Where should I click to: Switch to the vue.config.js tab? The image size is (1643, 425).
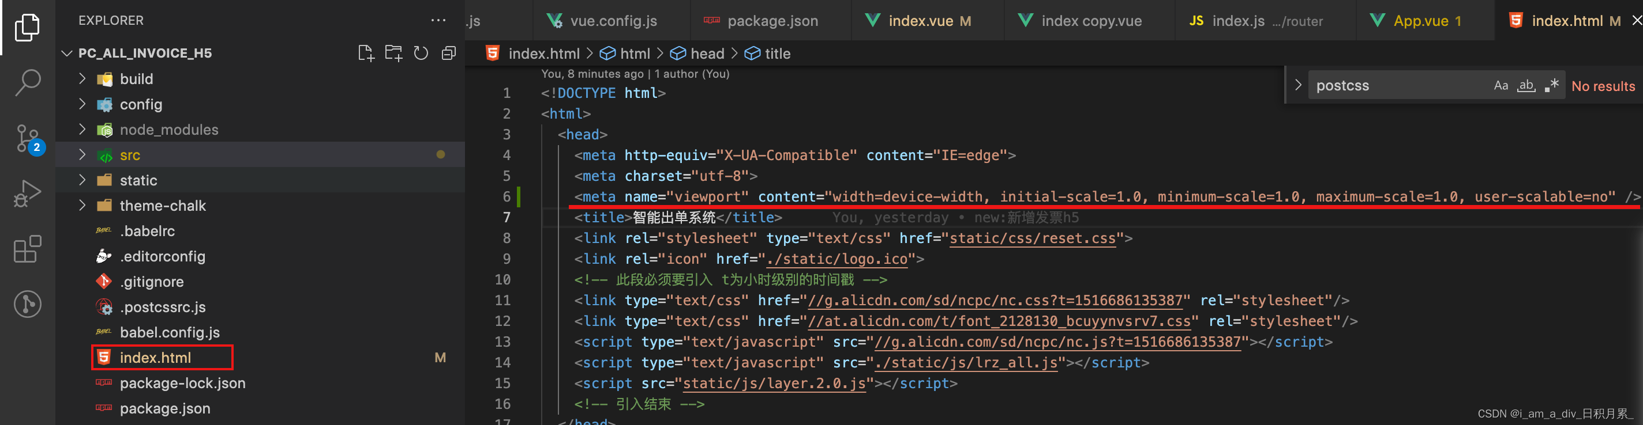[611, 20]
